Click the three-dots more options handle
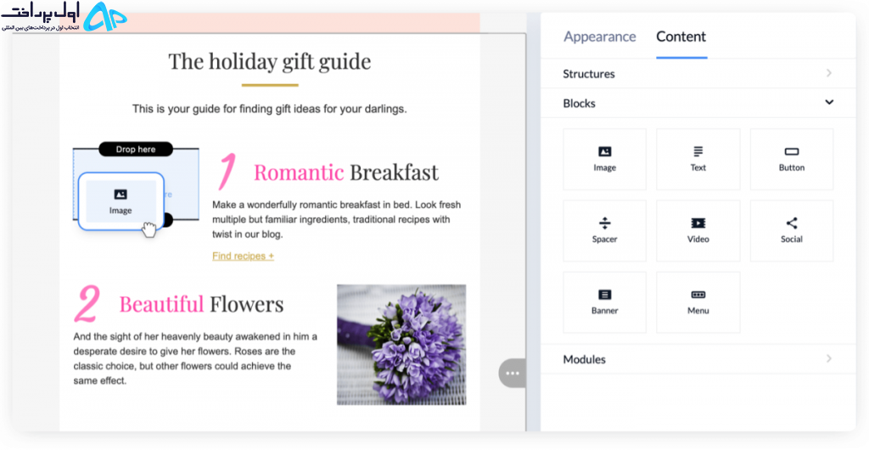Viewport: 869px width, 450px height. coord(512,374)
